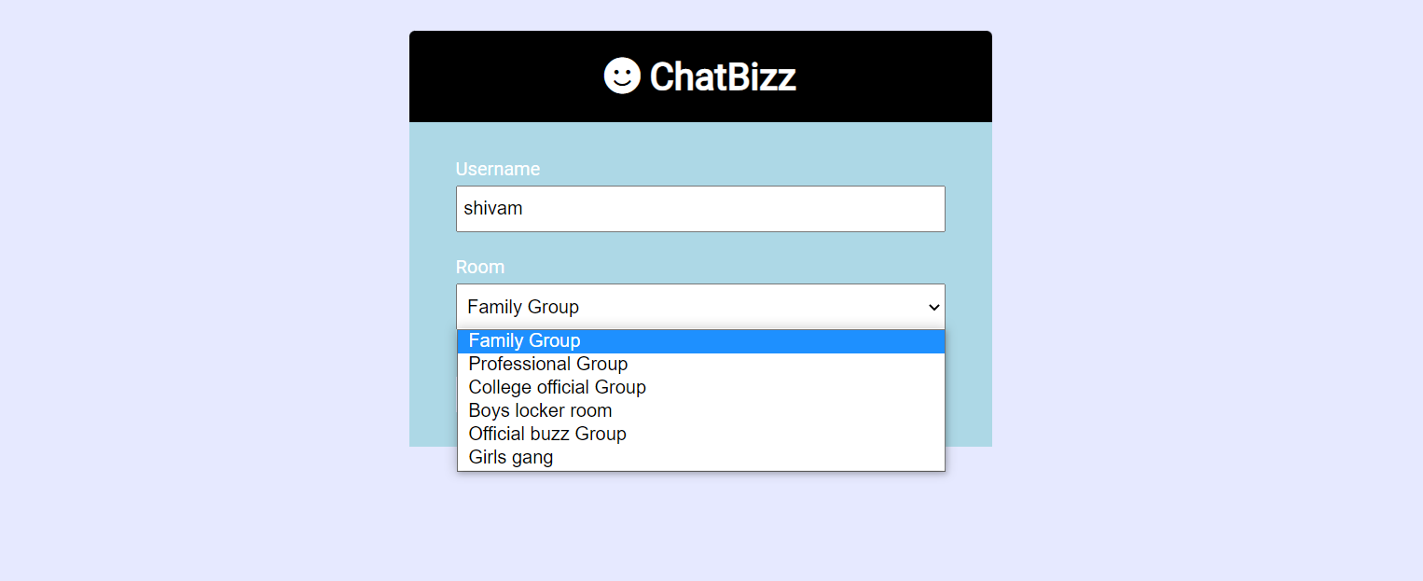Select Boys locker room option
Screen dimensions: 1423x581
click(x=539, y=410)
